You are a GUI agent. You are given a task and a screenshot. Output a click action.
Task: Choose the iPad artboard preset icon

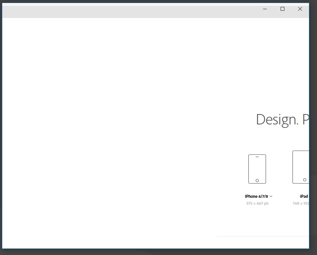tap(301, 167)
